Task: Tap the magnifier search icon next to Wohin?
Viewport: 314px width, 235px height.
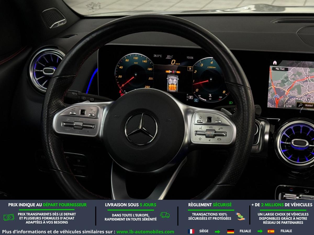Action: click(301, 105)
